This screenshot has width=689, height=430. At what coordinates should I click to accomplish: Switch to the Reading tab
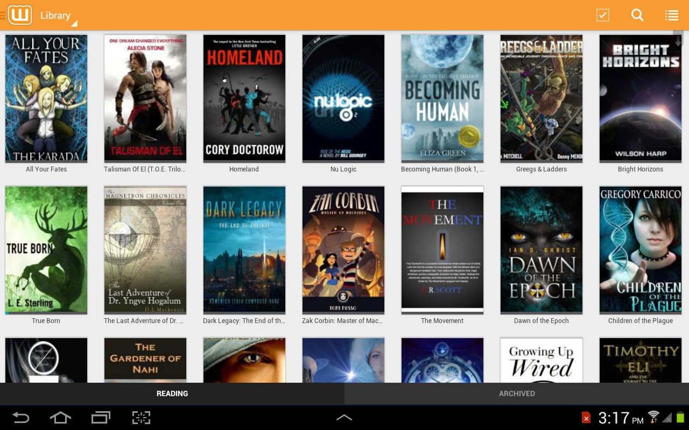click(172, 393)
